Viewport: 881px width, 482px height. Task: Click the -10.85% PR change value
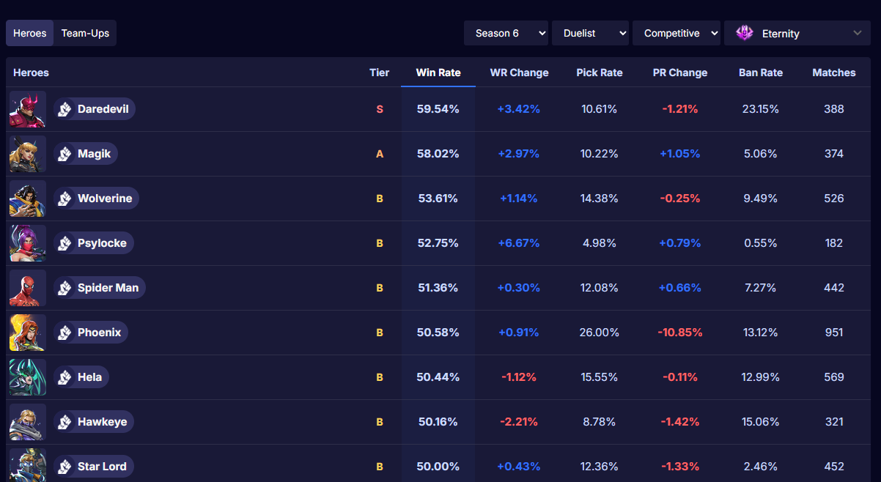(680, 333)
